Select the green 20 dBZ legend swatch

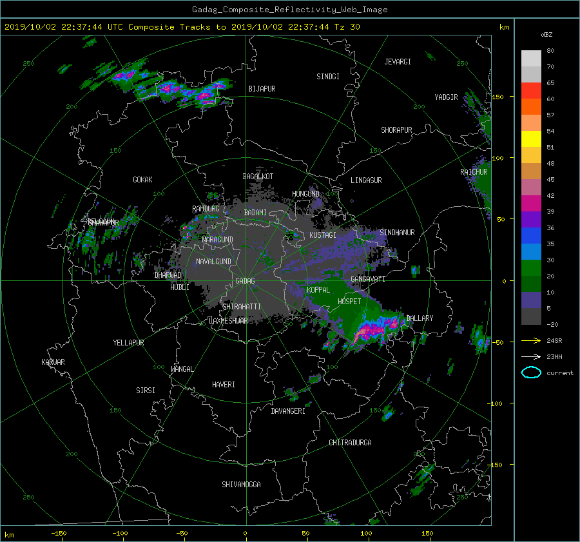click(x=531, y=268)
